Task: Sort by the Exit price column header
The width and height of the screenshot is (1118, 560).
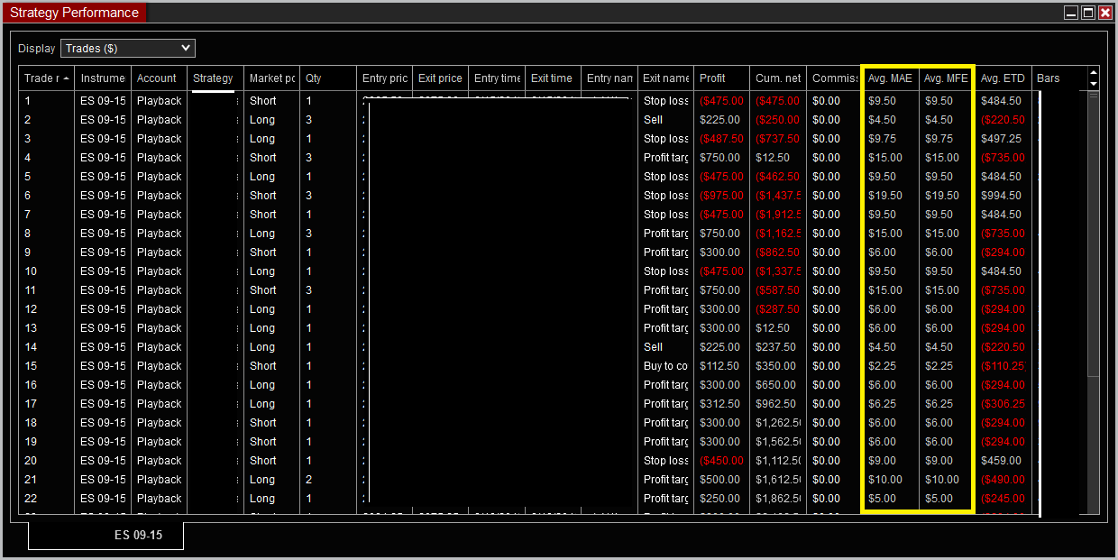Action: [440, 78]
